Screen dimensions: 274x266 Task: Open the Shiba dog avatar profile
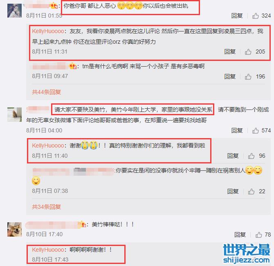coord(14,229)
